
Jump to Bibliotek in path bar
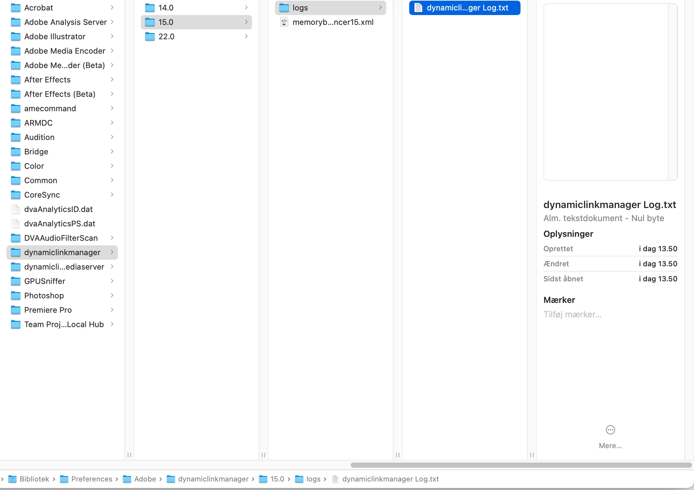34,479
